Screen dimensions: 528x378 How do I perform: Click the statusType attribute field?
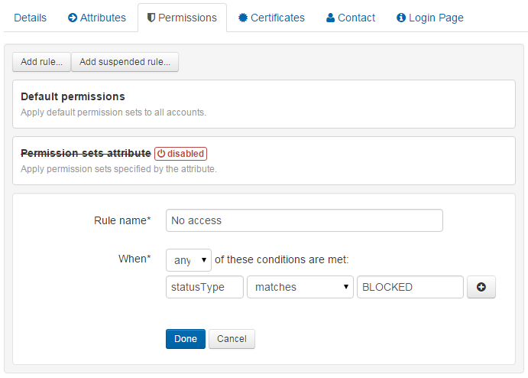pyautogui.click(x=204, y=287)
